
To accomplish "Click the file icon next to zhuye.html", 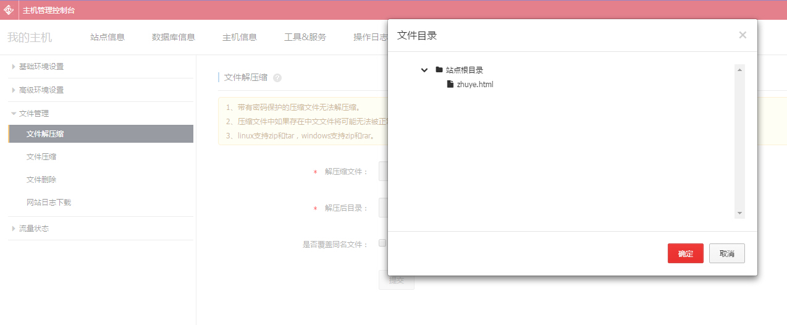I will point(450,84).
